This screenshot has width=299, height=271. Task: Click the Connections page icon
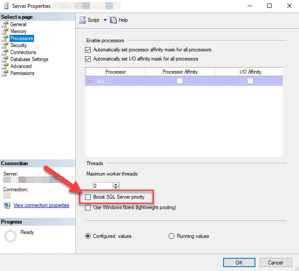pos(5,52)
